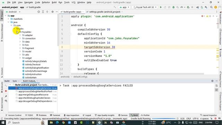222x125 pixels.
Task: Toggle soft-wrap in build output
Action: (216, 86)
